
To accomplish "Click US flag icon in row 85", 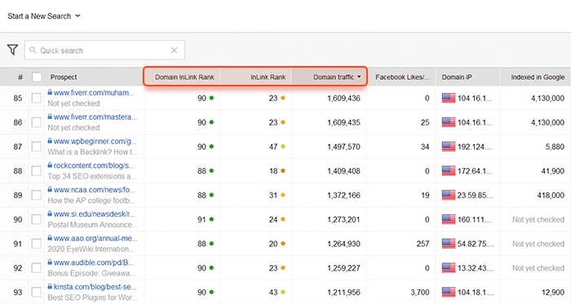I will pyautogui.click(x=449, y=98).
